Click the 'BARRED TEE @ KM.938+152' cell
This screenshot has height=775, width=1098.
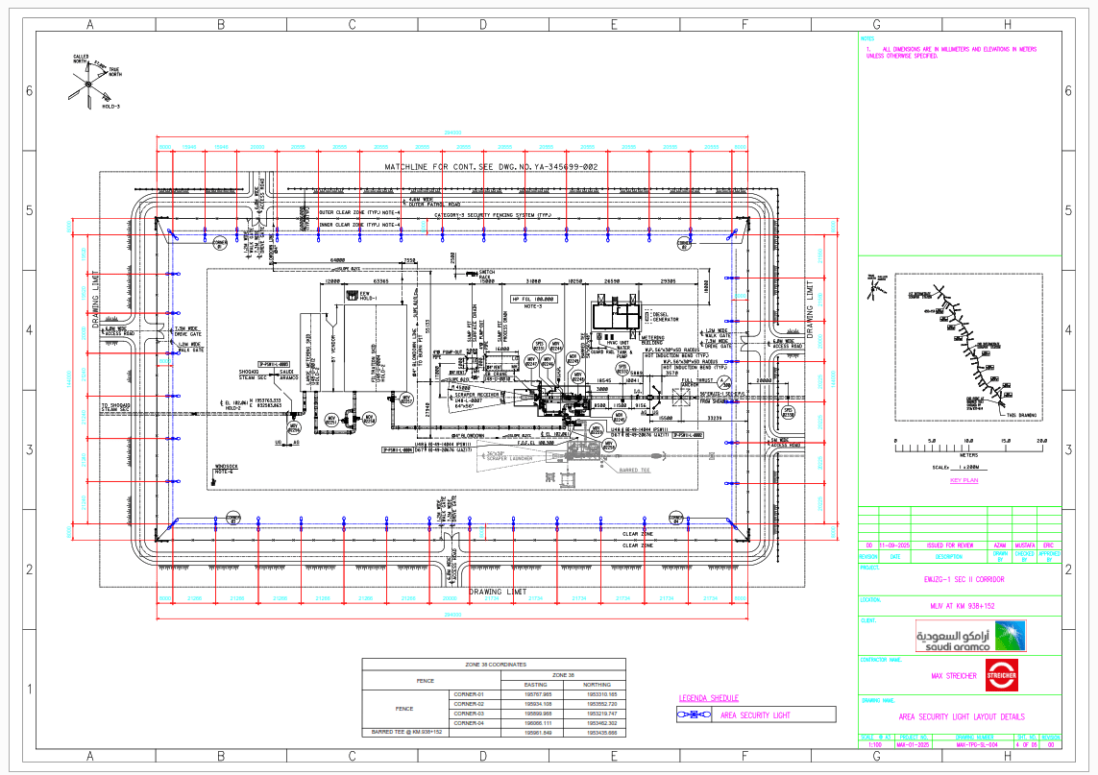407,733
